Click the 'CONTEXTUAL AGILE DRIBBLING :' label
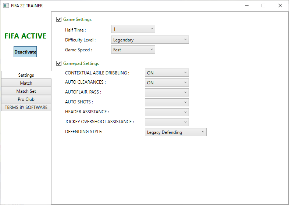Viewport: 289px width, 205px height. tap(97, 73)
